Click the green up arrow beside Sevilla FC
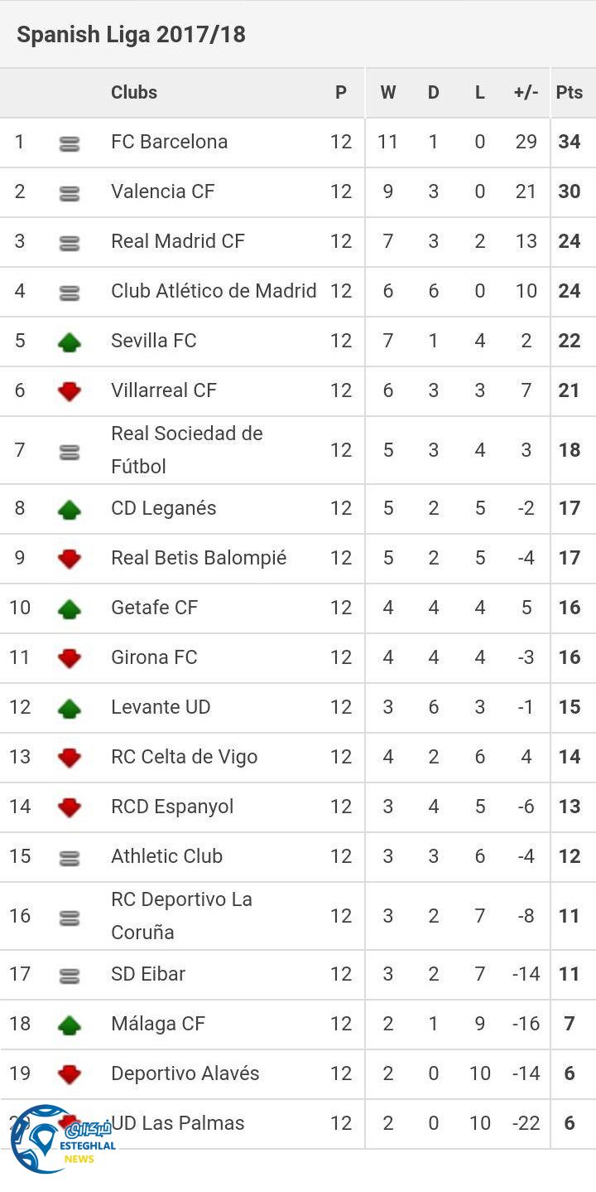 pyautogui.click(x=70, y=342)
